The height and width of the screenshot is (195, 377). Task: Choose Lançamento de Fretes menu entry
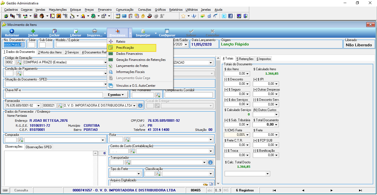click(x=140, y=66)
